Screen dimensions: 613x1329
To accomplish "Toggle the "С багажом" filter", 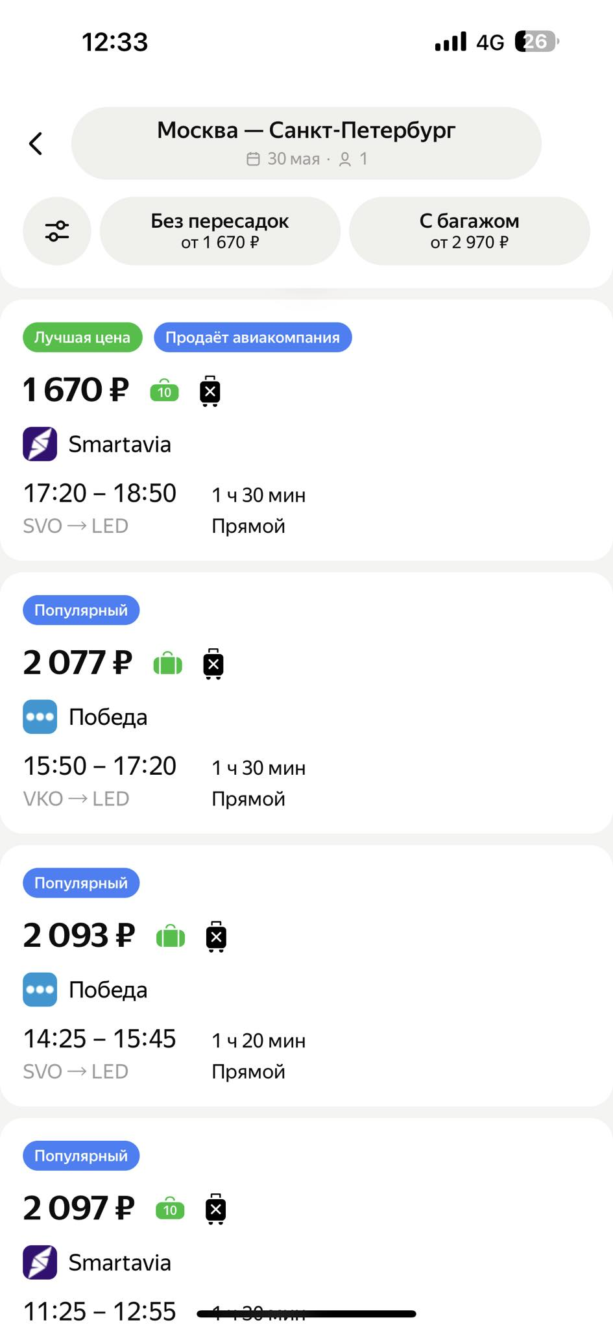I will coord(469,231).
